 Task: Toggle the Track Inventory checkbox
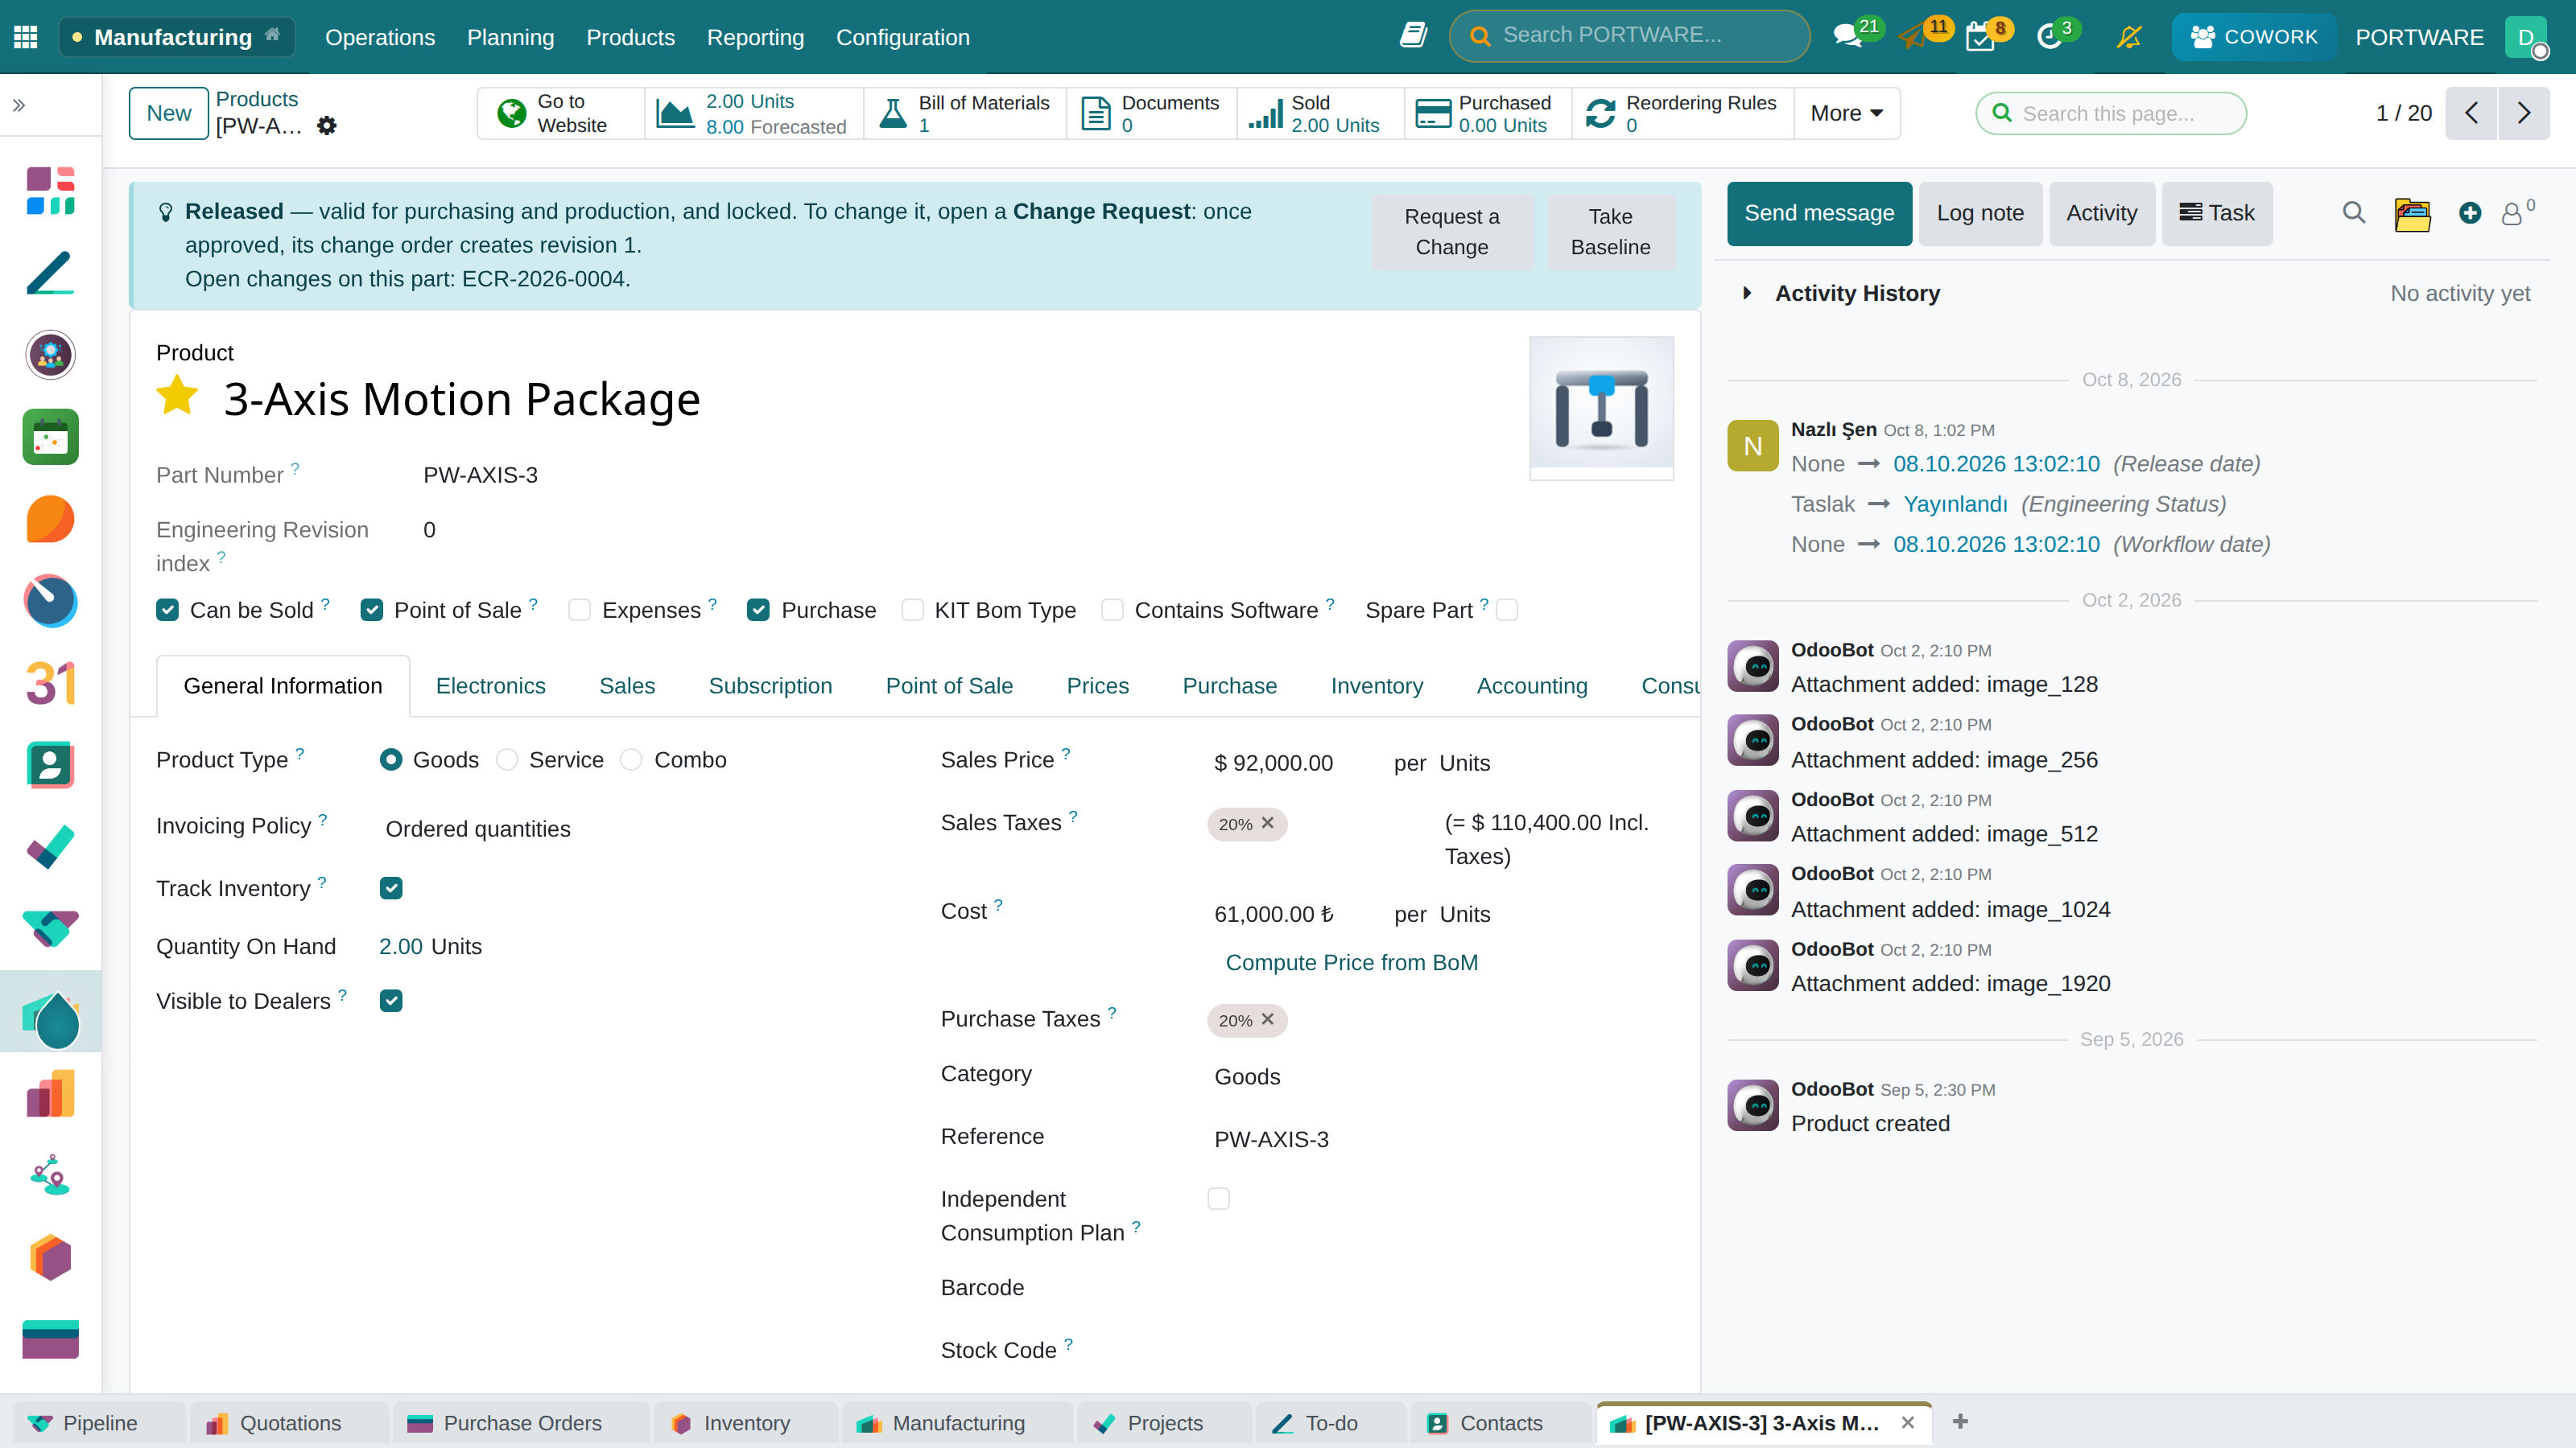click(391, 887)
